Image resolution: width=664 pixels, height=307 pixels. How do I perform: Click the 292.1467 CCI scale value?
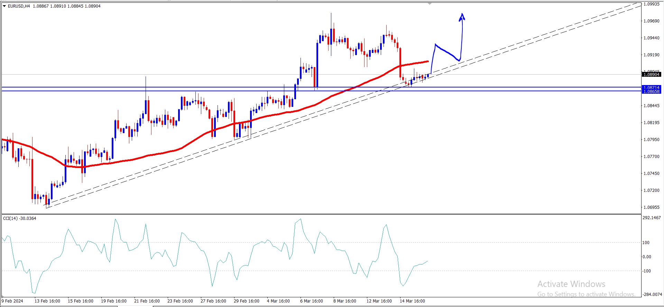coord(651,218)
